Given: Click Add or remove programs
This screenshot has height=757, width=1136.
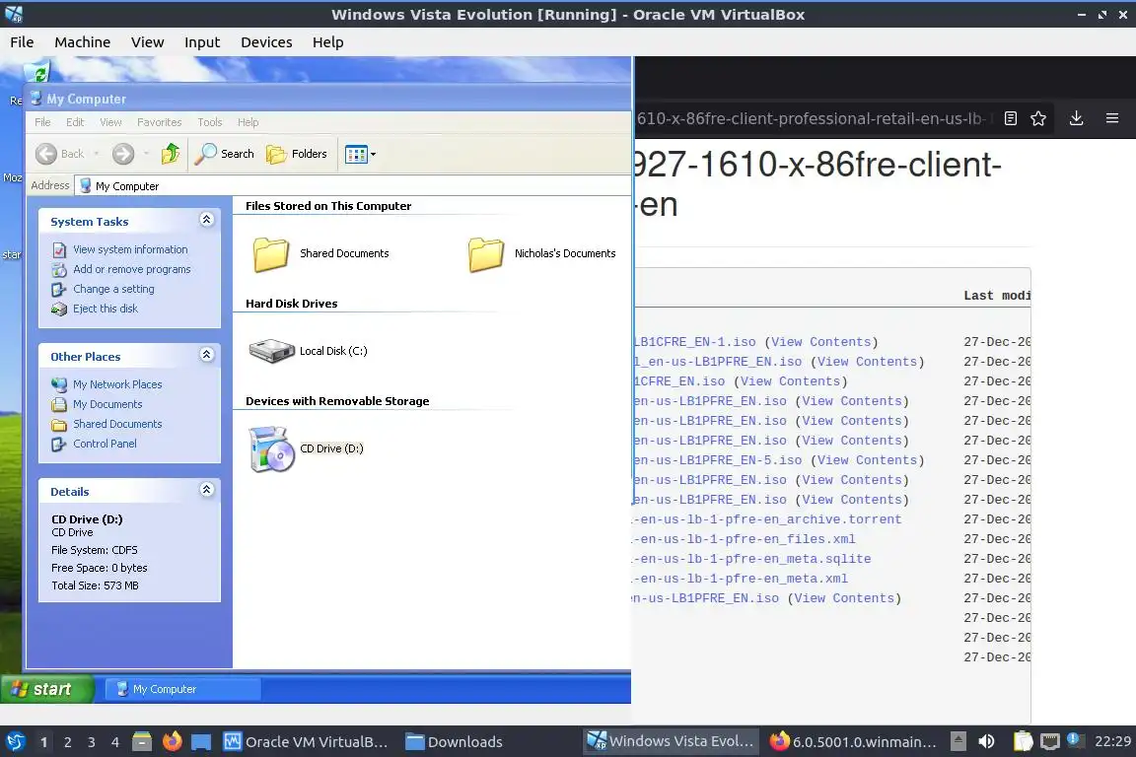Looking at the screenshot, I should point(132,269).
